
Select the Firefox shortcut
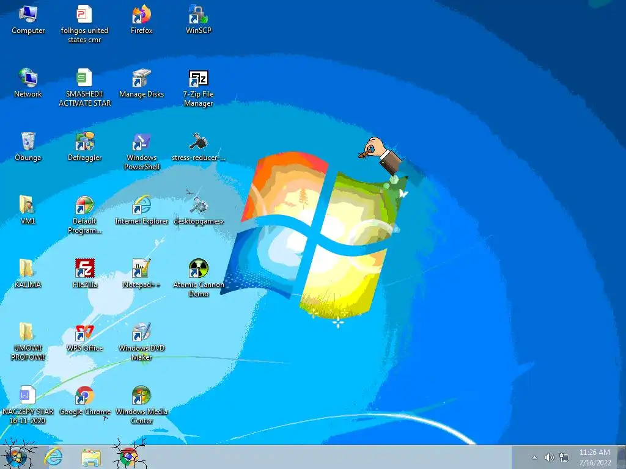click(141, 20)
